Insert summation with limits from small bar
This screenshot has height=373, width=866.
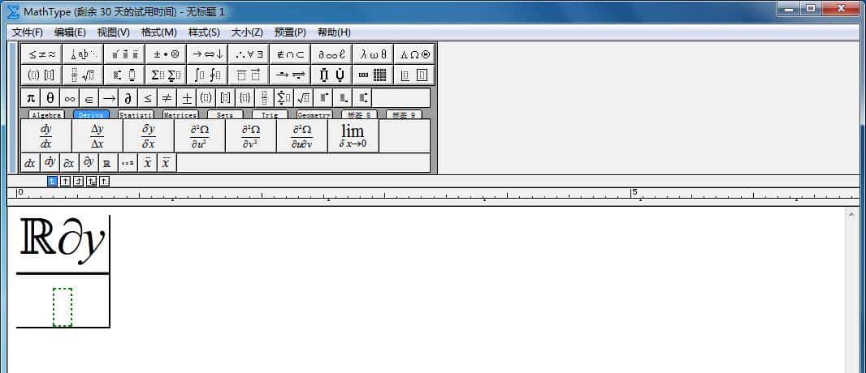click(x=284, y=98)
